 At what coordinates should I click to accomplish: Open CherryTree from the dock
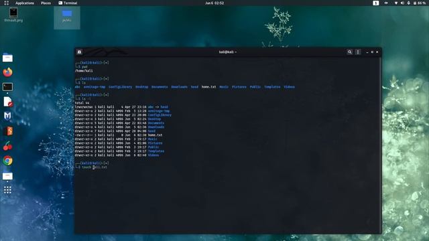tap(7, 146)
